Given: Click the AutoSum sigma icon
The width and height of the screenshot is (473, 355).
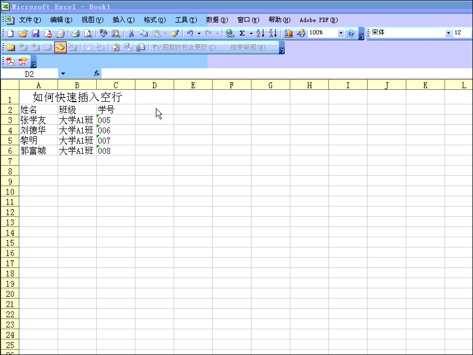Looking at the screenshot, I should 242,33.
